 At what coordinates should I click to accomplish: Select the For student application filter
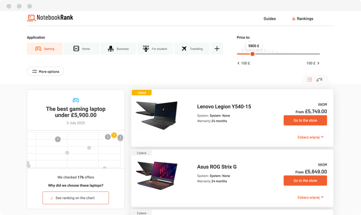tap(155, 48)
